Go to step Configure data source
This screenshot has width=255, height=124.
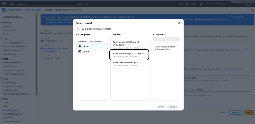click(54, 41)
